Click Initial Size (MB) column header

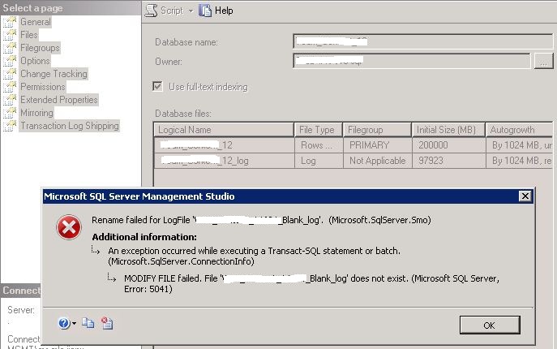coord(448,130)
